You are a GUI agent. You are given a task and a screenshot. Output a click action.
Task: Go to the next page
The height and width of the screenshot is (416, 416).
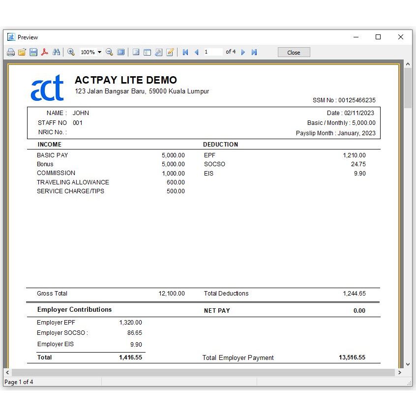(x=243, y=52)
